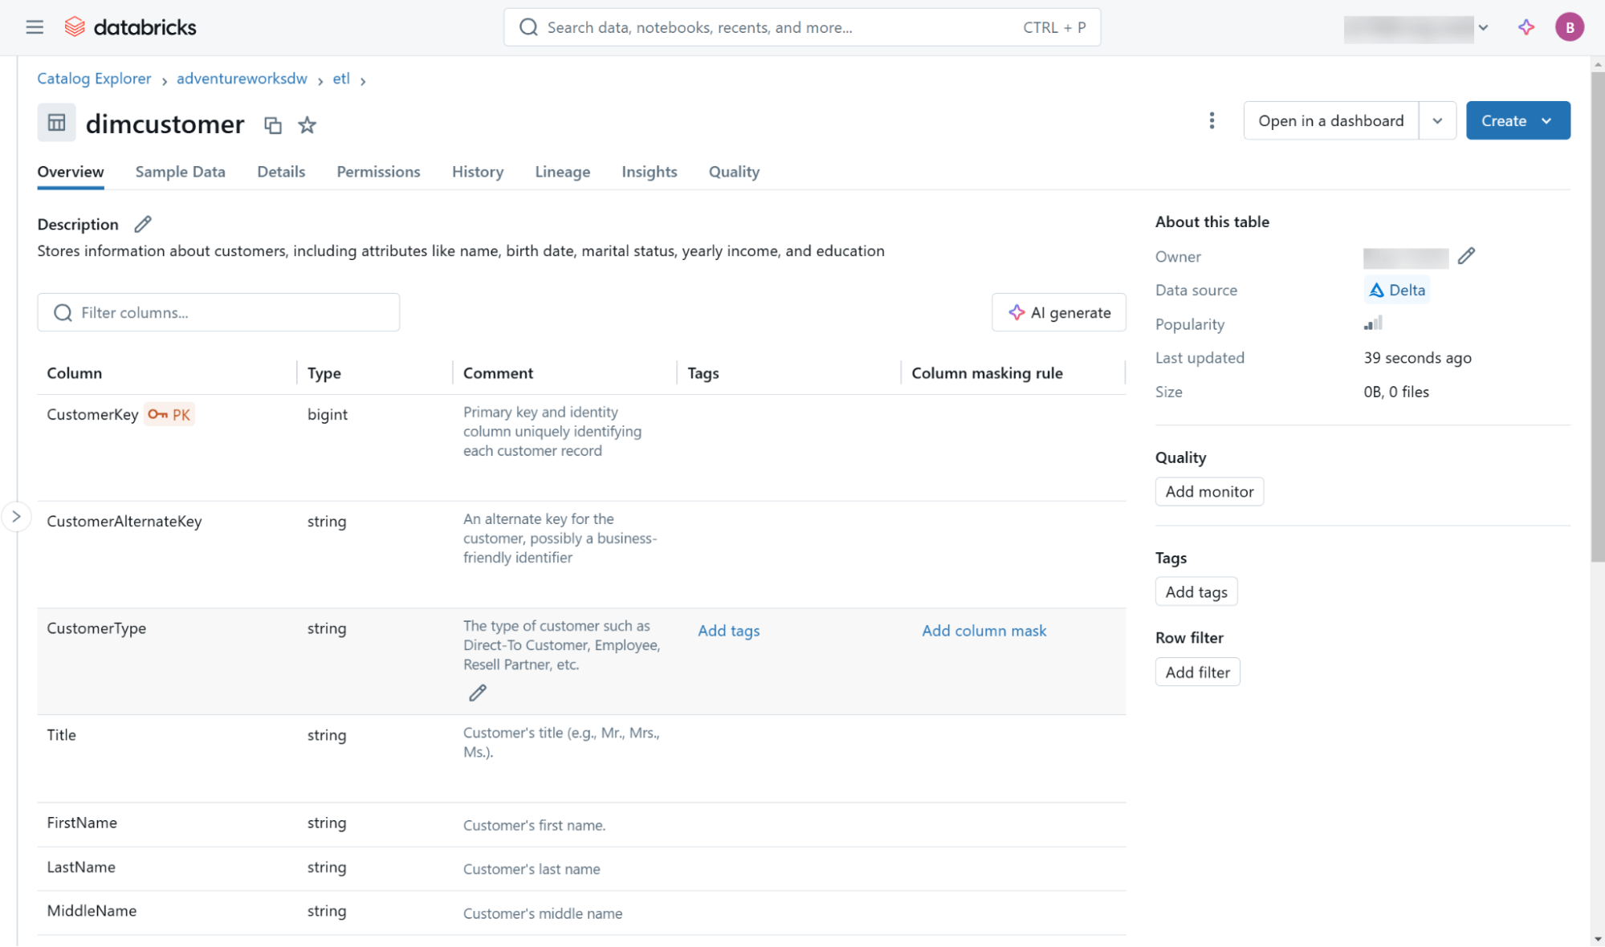The height and width of the screenshot is (947, 1605).
Task: Select the AI generate option
Action: 1058,312
